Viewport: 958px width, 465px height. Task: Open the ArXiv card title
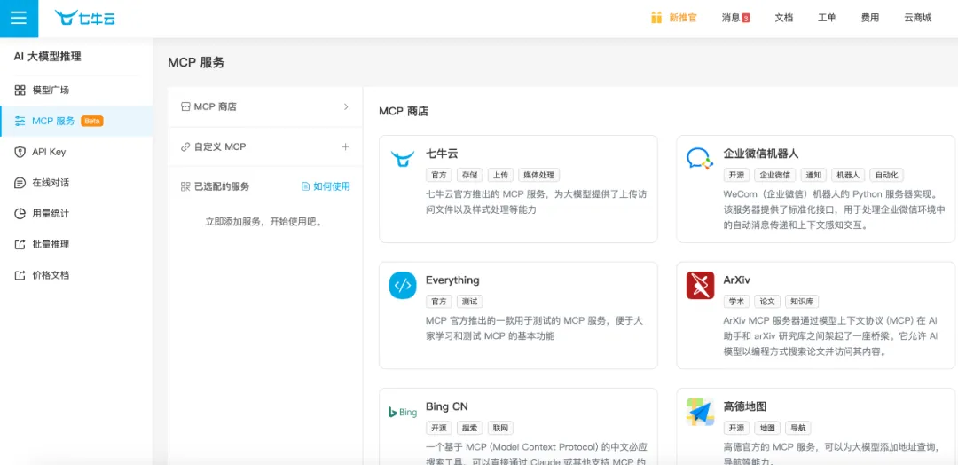click(x=737, y=280)
